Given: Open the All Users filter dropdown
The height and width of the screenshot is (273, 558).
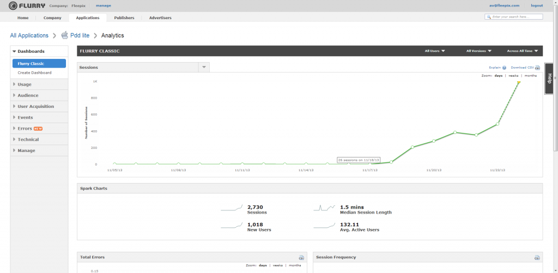Looking at the screenshot, I should (x=435, y=51).
